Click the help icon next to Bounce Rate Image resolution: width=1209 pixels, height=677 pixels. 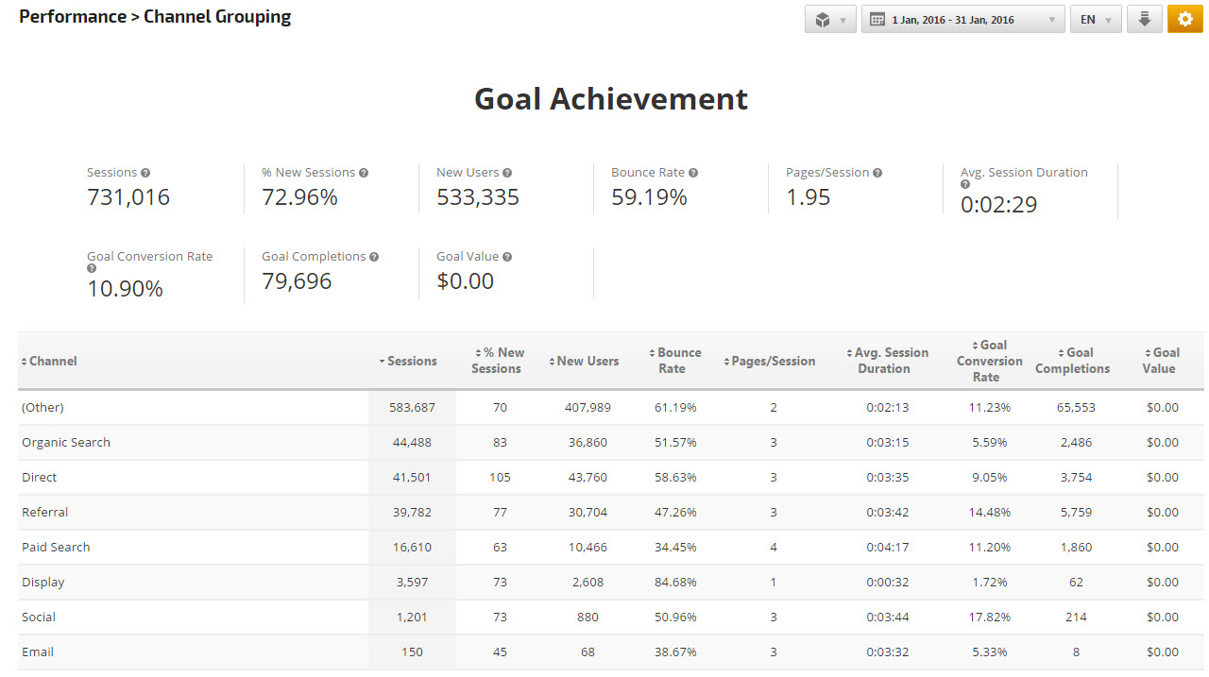(693, 173)
